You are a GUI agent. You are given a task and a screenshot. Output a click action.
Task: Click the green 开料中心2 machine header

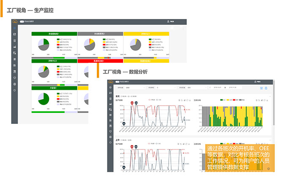[x=54, y=61]
